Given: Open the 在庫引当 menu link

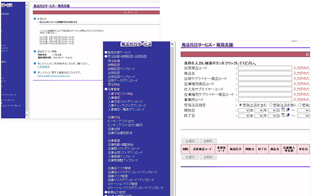Looking at the screenshot, I should (x=114, y=117).
